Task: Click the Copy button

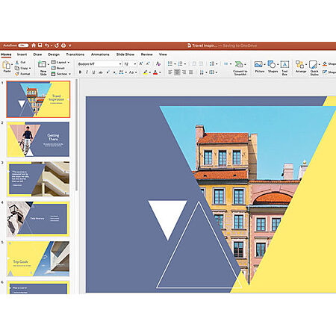Action: tap(22, 68)
